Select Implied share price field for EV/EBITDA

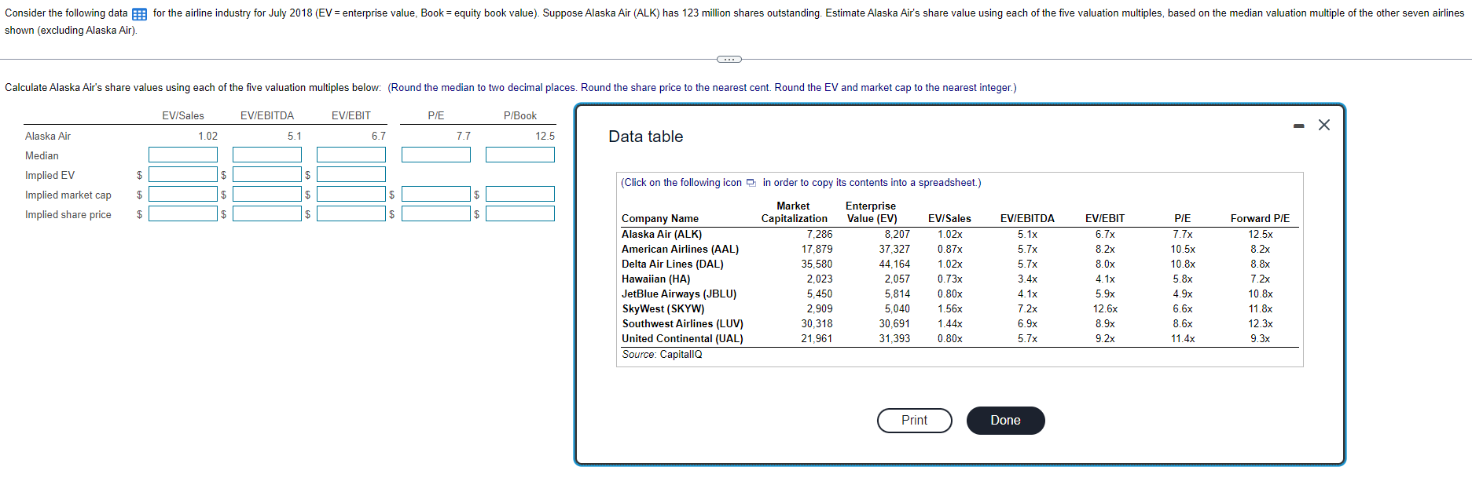(266, 213)
